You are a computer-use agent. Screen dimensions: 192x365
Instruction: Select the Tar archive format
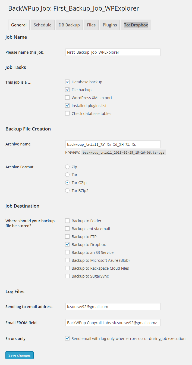67,175
